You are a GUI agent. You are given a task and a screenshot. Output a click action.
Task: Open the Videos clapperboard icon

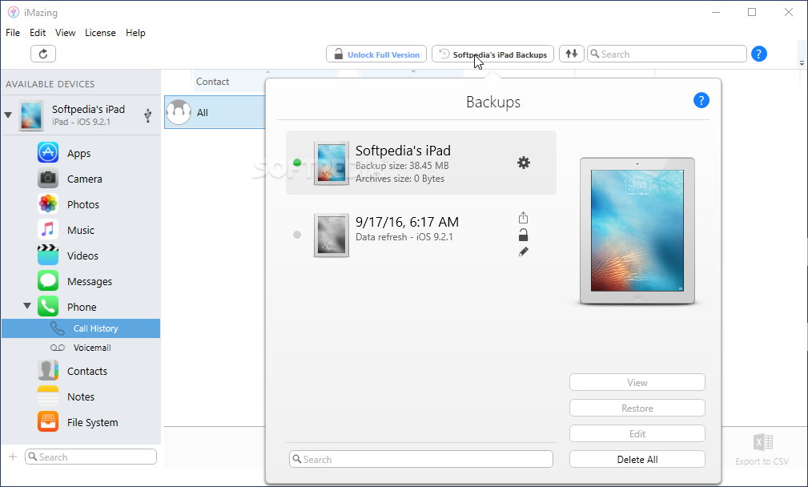tap(48, 255)
